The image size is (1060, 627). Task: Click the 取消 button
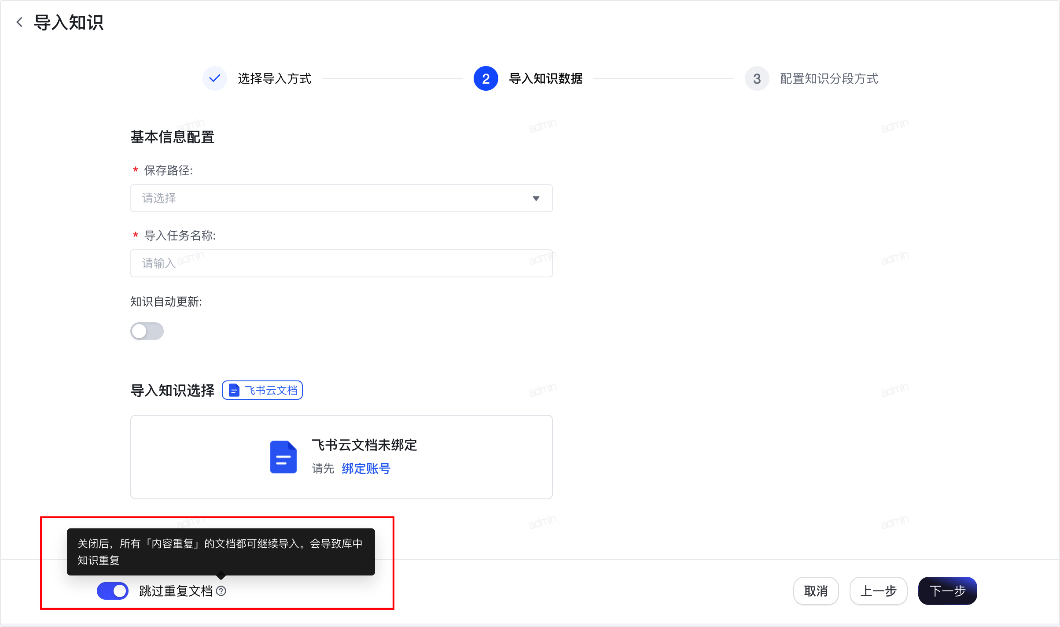816,591
